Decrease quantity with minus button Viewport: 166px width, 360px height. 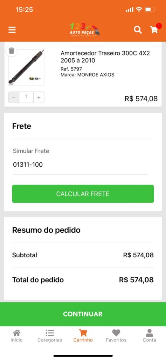(x=14, y=97)
